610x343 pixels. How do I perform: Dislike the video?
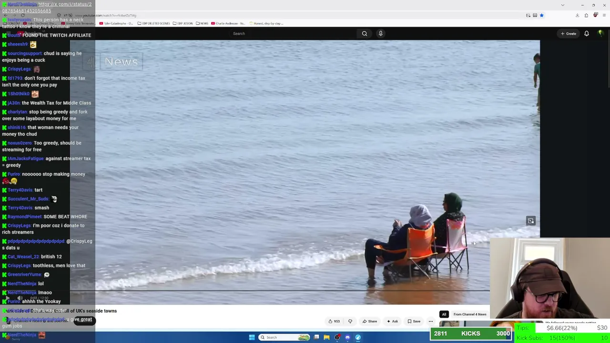click(350, 321)
